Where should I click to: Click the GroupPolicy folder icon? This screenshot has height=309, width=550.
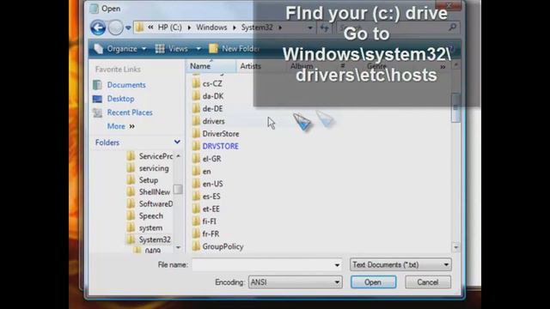point(196,246)
